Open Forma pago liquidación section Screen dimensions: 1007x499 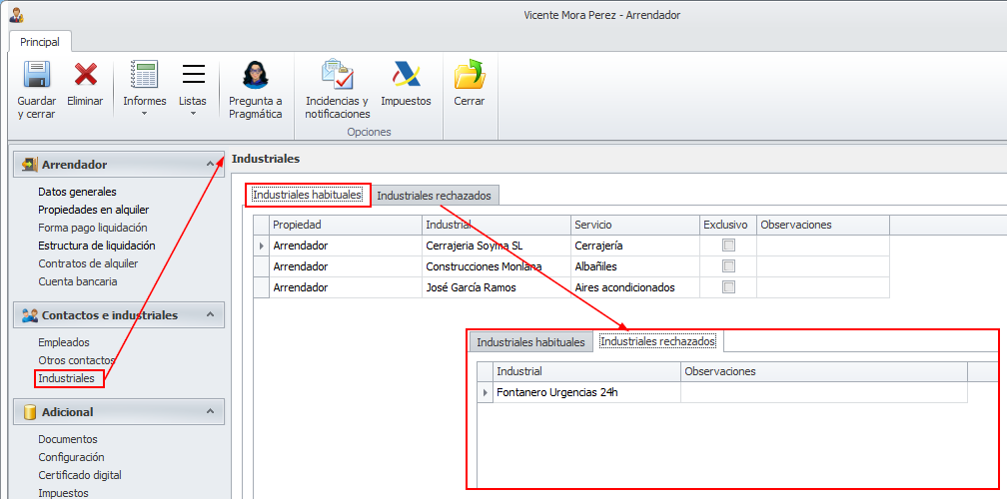(x=93, y=228)
